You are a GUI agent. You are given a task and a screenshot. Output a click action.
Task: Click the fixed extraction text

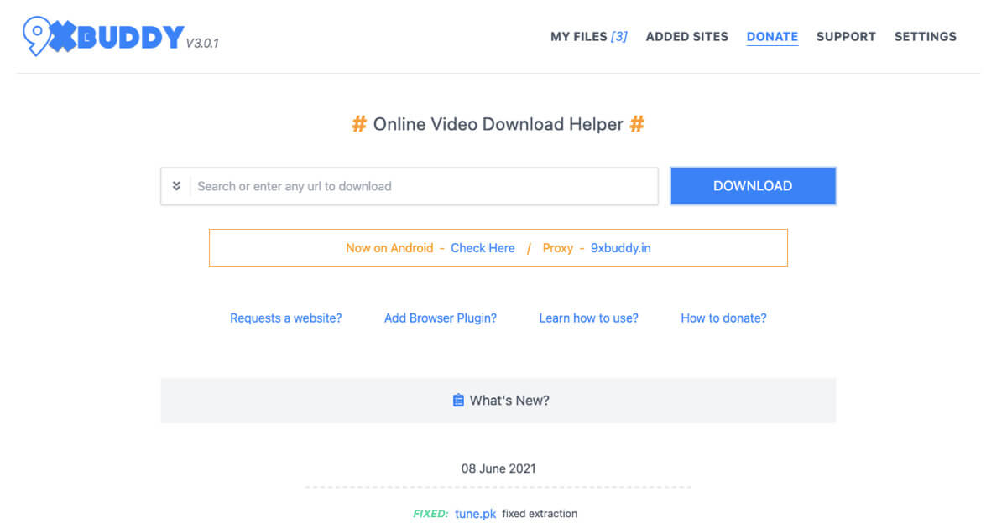(x=540, y=514)
